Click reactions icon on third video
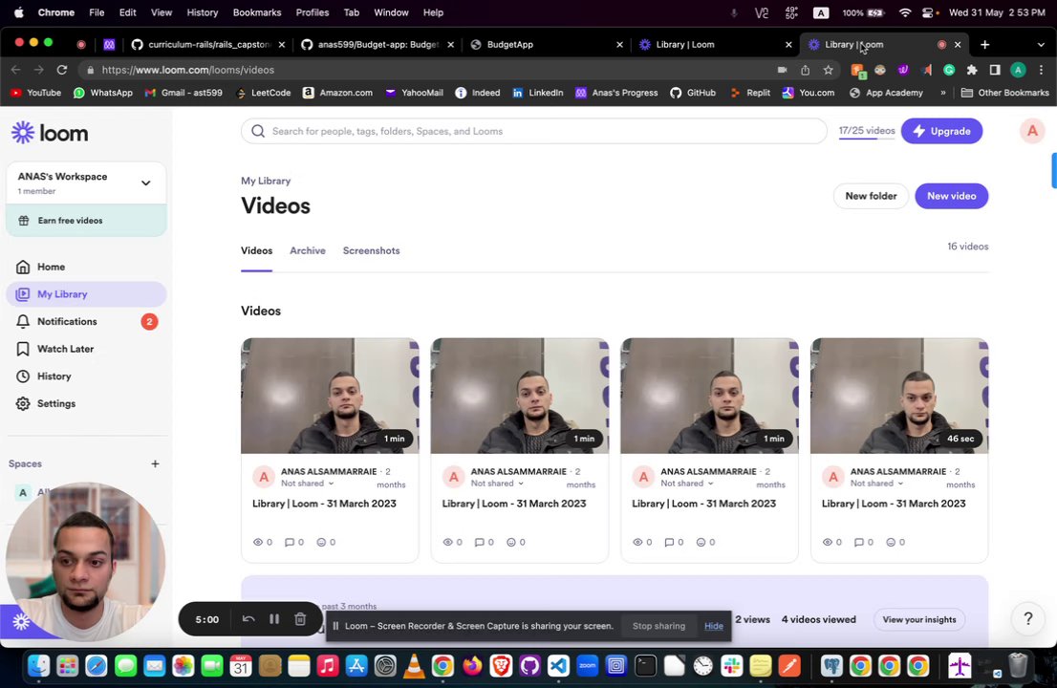Viewport: 1057px width, 688px height. [701, 542]
